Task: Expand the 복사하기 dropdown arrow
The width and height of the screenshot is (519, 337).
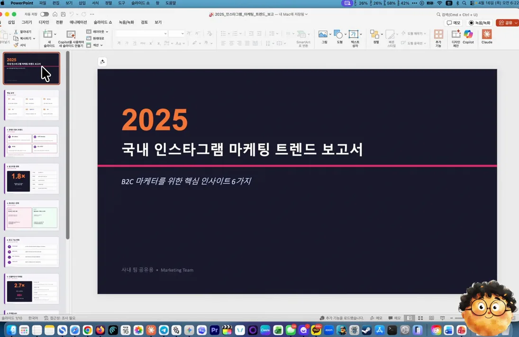Action: click(x=34, y=38)
